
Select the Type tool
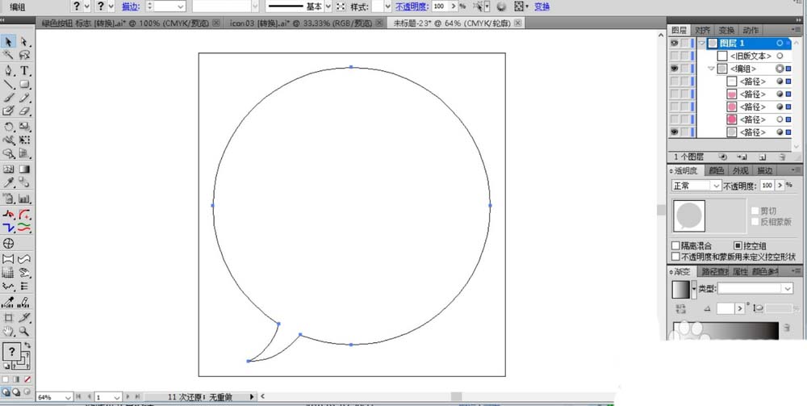point(24,71)
